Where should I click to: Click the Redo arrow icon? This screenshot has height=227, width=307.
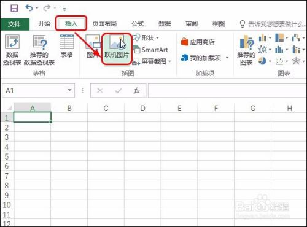pos(47,8)
